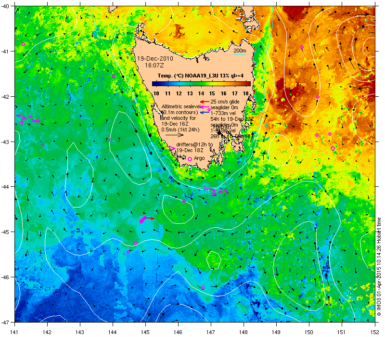This screenshot has width=385, height=337.
Task: Click the Argo float marker near 46.2°S 146.8°E
Action: point(203,288)
